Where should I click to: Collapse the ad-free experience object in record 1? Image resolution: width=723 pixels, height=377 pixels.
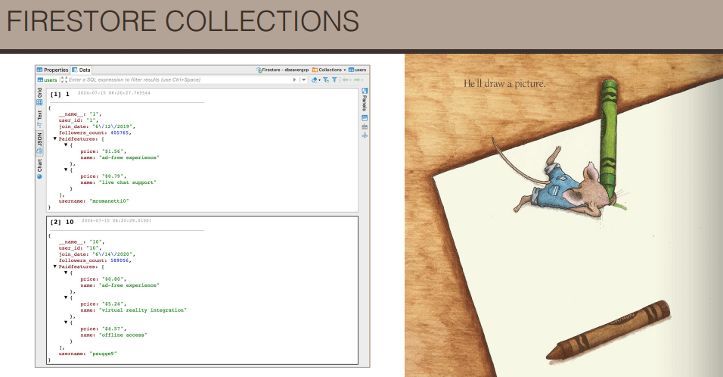pyautogui.click(x=66, y=145)
